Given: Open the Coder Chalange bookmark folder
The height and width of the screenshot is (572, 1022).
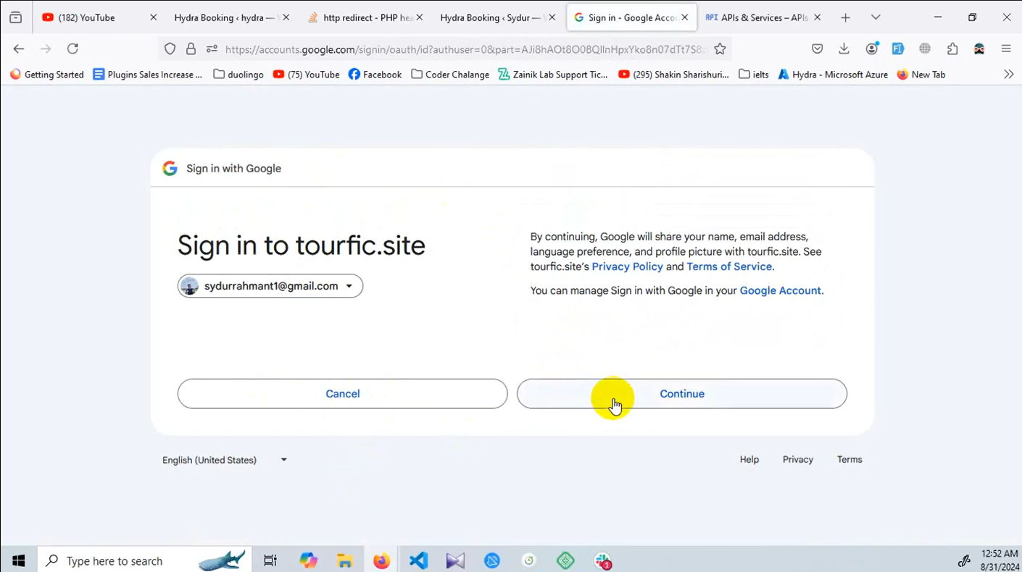Looking at the screenshot, I should pyautogui.click(x=449, y=75).
